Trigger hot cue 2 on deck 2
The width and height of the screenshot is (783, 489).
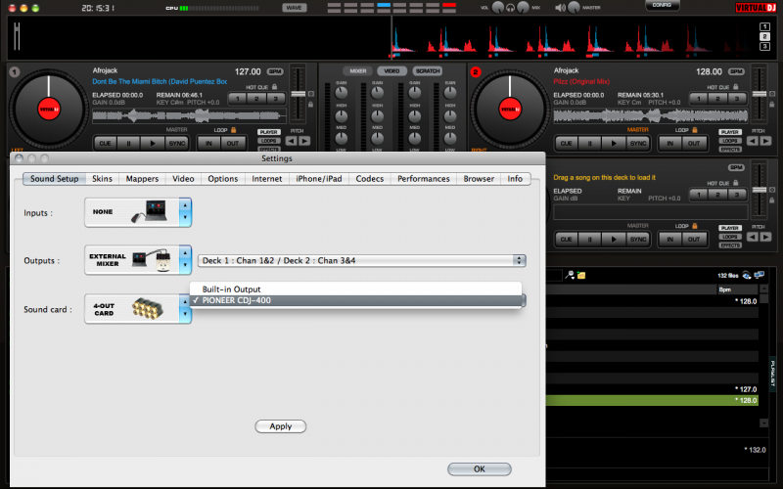click(717, 99)
